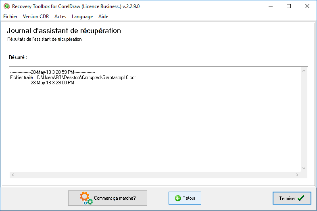The width and height of the screenshot is (317, 211).
Task: Click the log scroll right arrow
Action: pyautogui.click(x=297, y=175)
